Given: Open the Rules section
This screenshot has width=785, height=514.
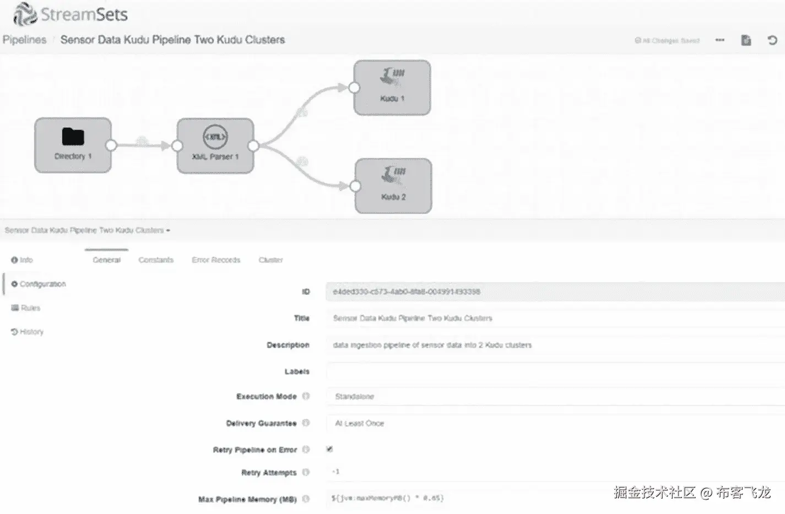Looking at the screenshot, I should (26, 308).
